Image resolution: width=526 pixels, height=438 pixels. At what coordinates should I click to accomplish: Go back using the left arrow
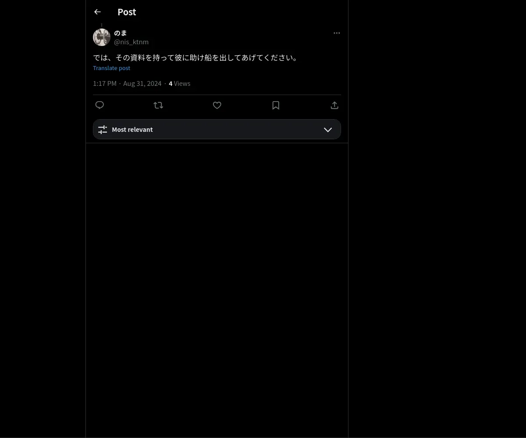[x=97, y=12]
